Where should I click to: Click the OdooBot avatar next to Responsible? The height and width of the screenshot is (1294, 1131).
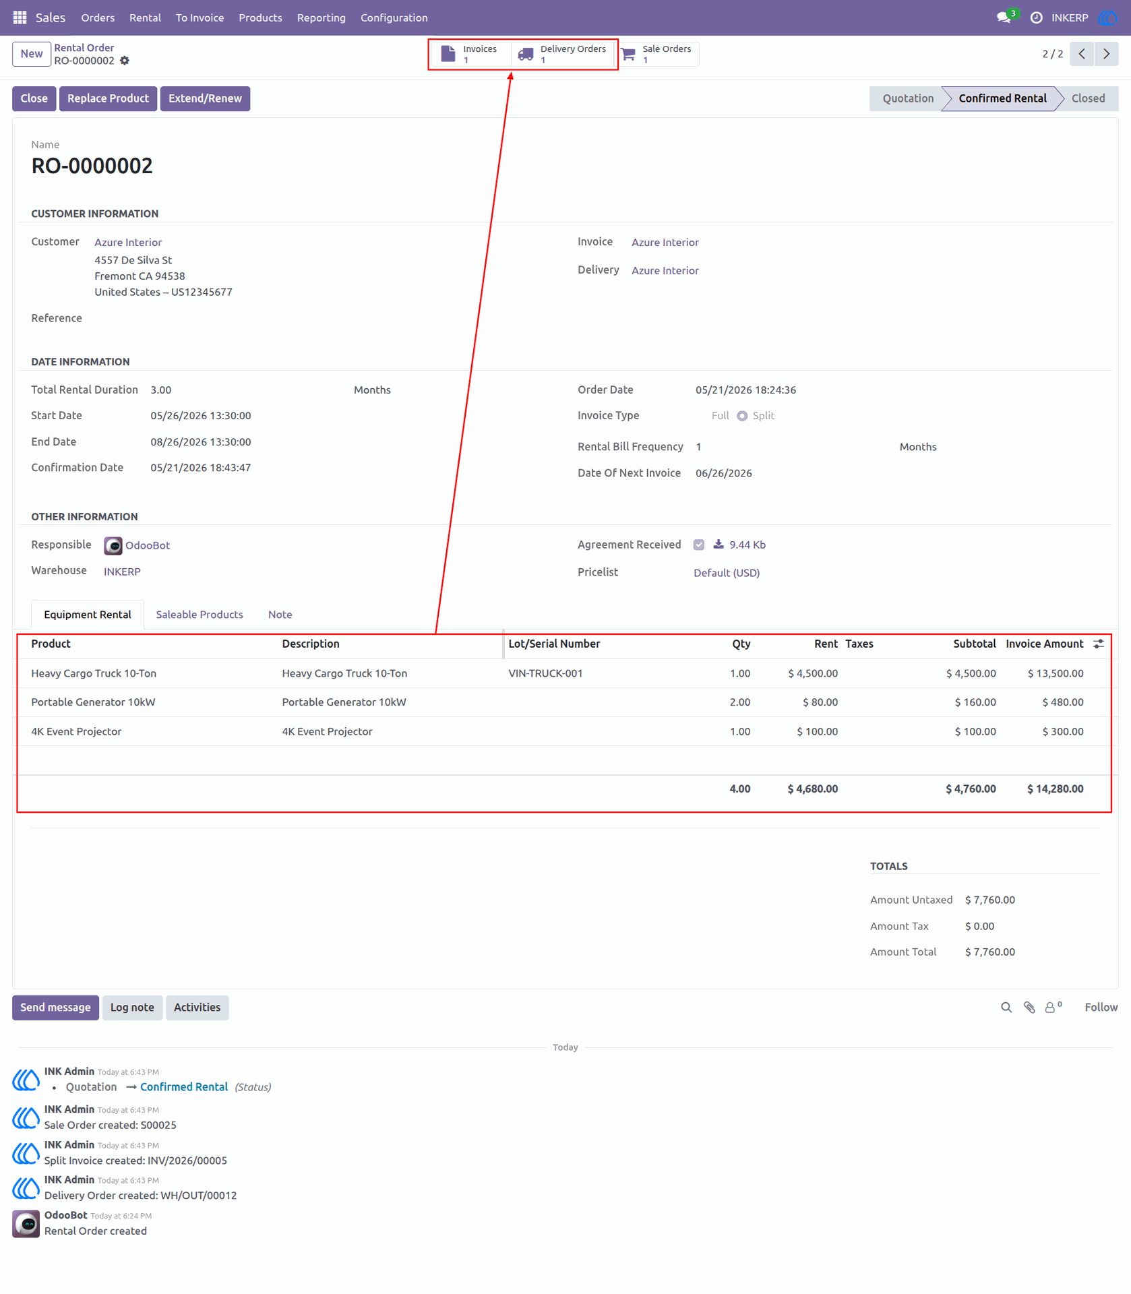click(113, 545)
